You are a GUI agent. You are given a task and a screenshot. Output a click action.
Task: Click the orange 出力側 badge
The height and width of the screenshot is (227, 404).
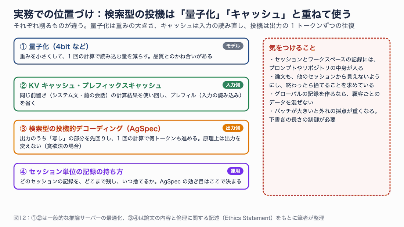coord(233,128)
